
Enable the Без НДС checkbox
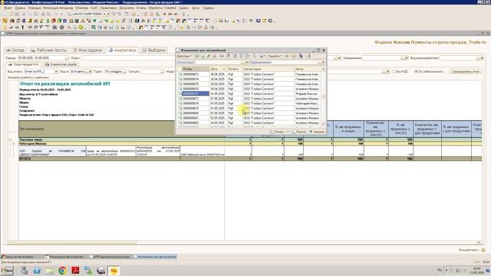coord(394,71)
